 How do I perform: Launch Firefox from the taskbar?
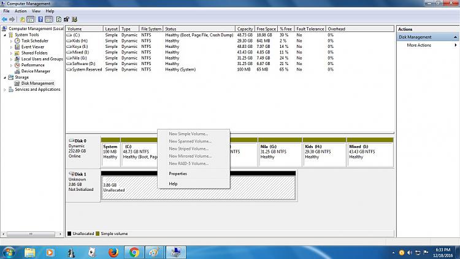coord(113,252)
